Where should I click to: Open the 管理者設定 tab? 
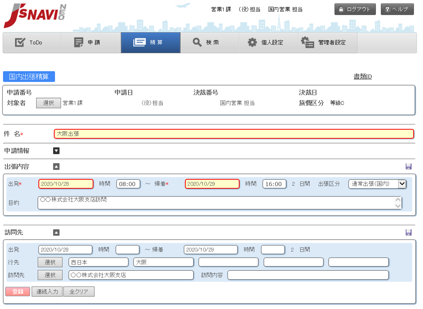327,42
